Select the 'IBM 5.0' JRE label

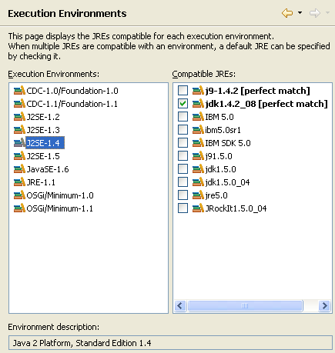tap(219, 117)
